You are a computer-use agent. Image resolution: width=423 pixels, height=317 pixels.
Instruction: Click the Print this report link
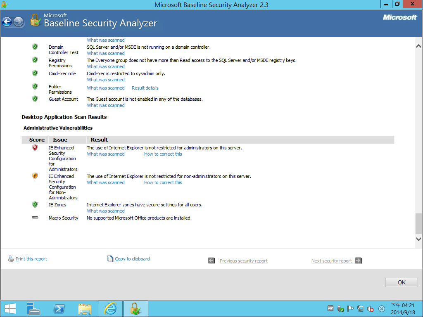(x=31, y=259)
